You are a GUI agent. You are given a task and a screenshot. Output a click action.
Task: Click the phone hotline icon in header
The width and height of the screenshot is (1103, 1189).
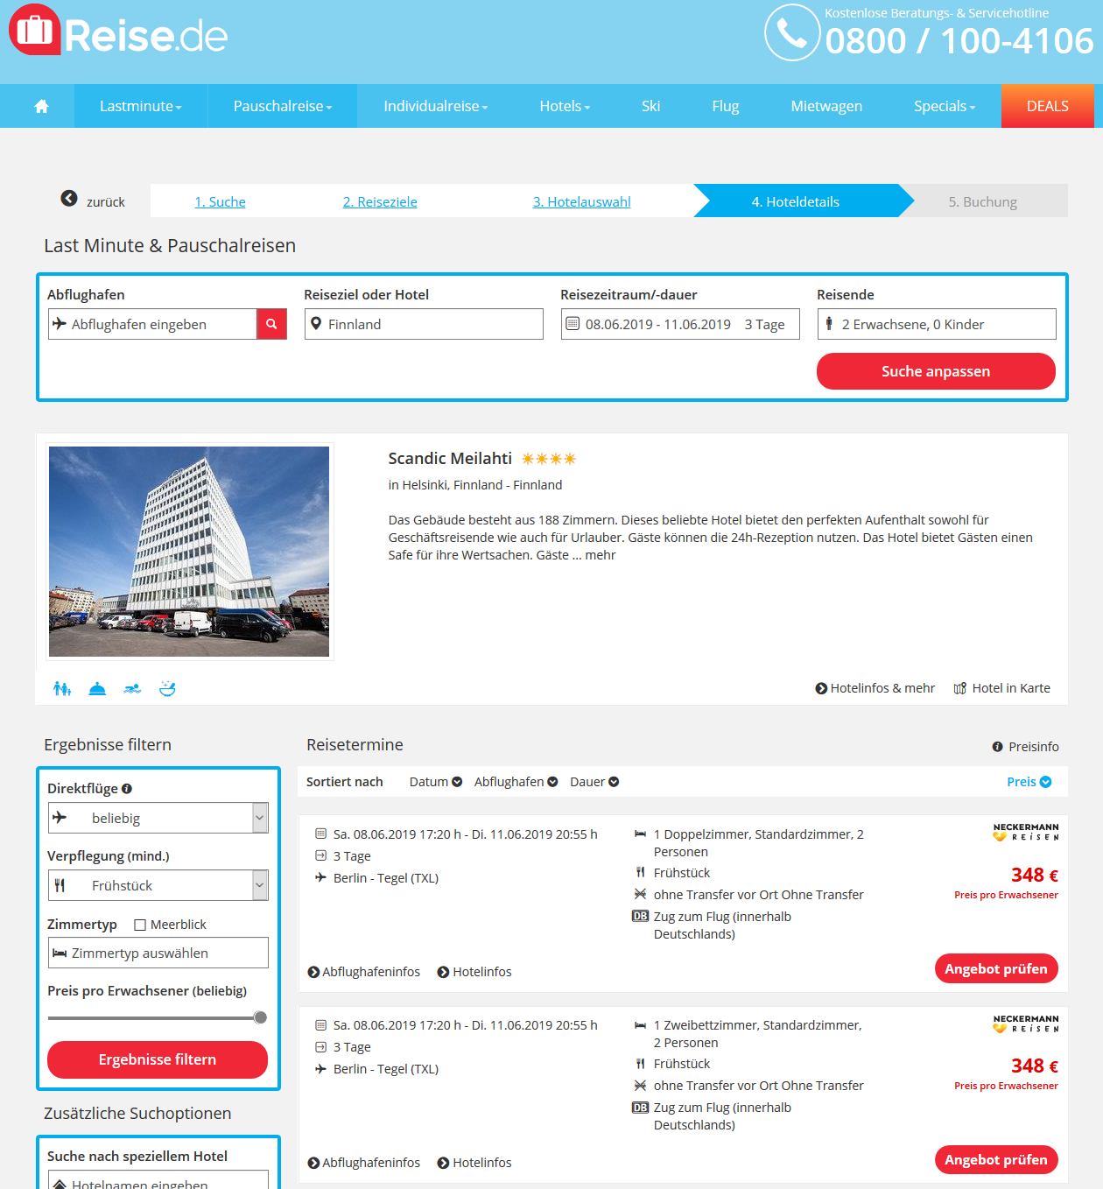tap(792, 32)
